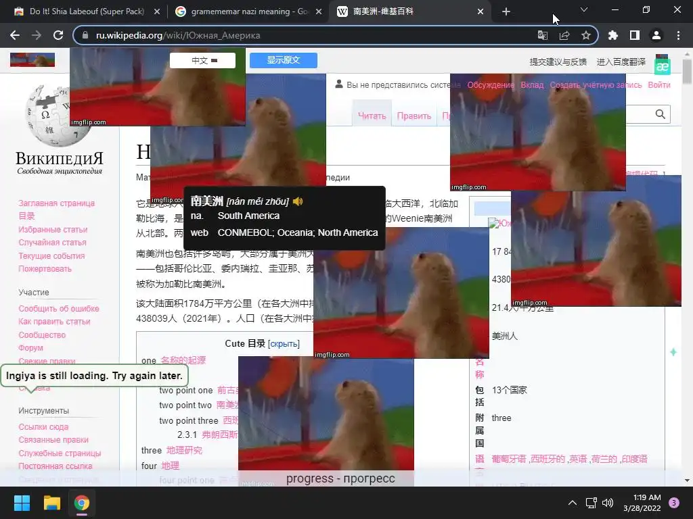This screenshot has width=693, height=519.
Task: Open the Сообщество sidebar link
Action: click(x=42, y=335)
